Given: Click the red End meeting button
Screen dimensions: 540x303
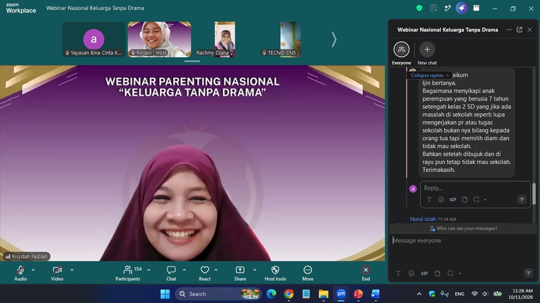Looking at the screenshot, I should (x=366, y=273).
